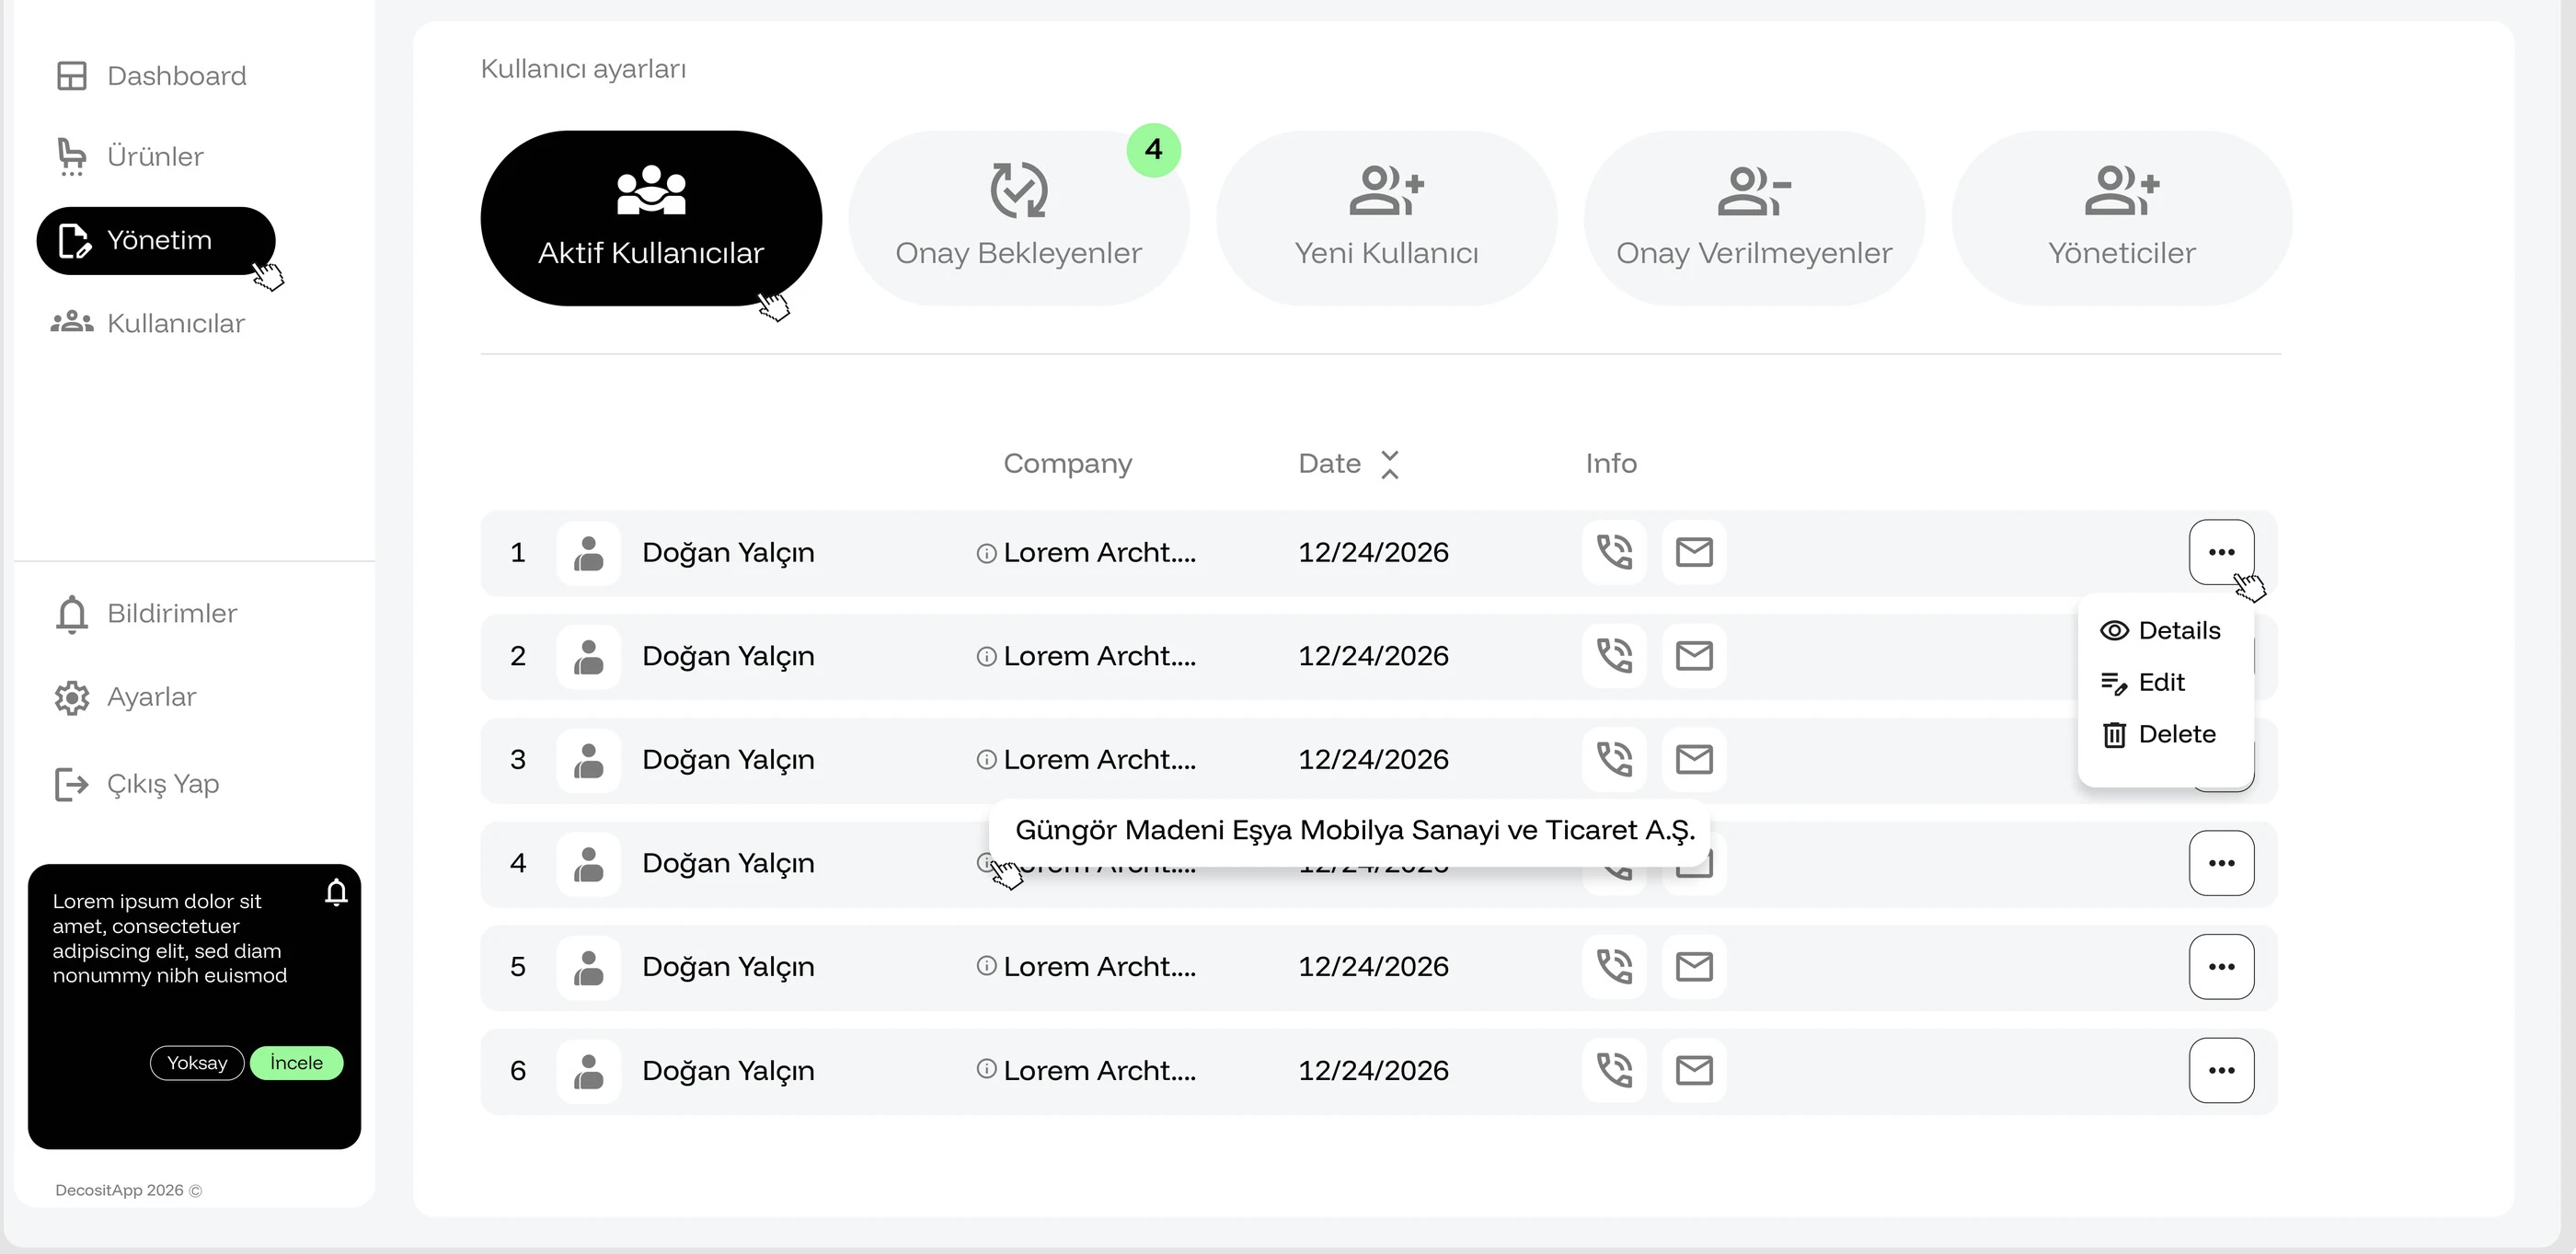The image size is (2576, 1254).
Task: Click the user avatar in row 3
Action: (588, 759)
